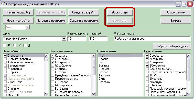Check the Слияние panel checkbox
Viewport: 194px width, 99px height.
(x=5, y=89)
